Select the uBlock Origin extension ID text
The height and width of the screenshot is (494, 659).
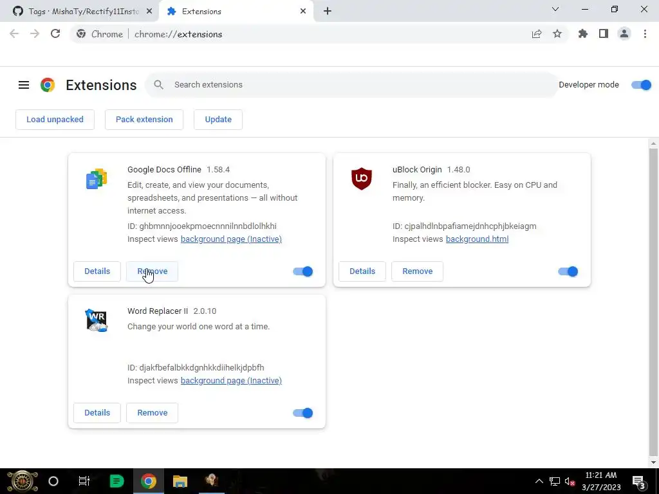point(465,226)
